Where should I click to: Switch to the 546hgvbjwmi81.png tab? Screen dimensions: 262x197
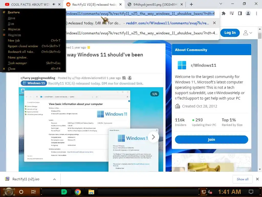tap(155, 5)
